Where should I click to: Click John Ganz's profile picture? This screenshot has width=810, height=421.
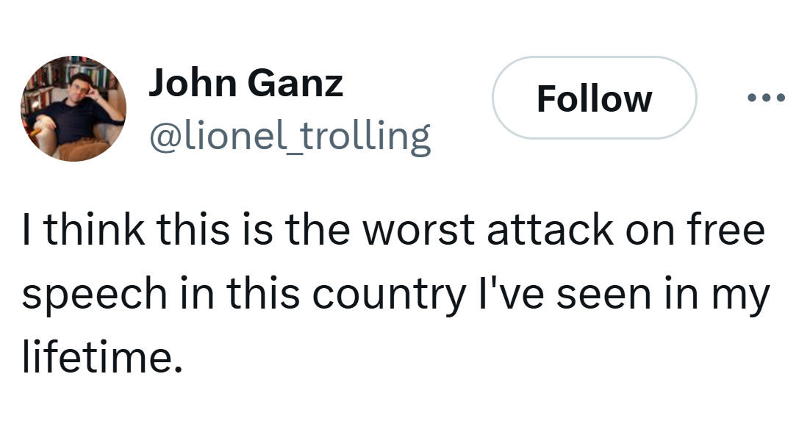click(x=74, y=107)
